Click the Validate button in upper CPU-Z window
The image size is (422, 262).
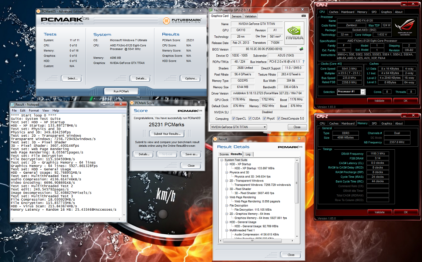click(x=379, y=101)
